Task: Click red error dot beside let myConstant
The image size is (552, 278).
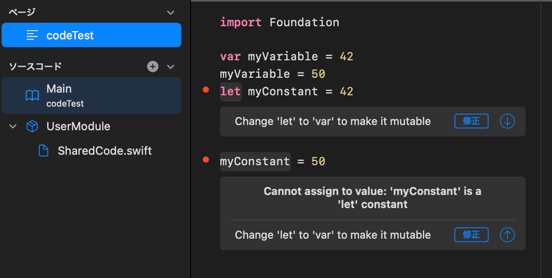Action: point(206,90)
